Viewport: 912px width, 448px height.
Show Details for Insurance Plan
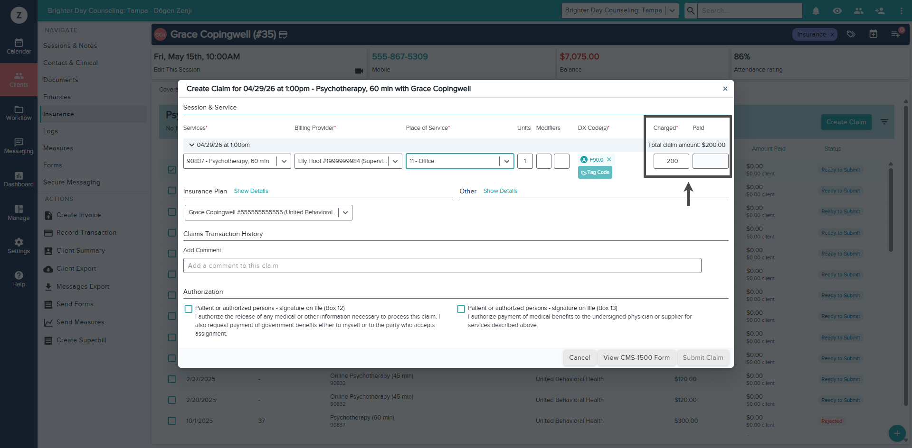pos(251,191)
